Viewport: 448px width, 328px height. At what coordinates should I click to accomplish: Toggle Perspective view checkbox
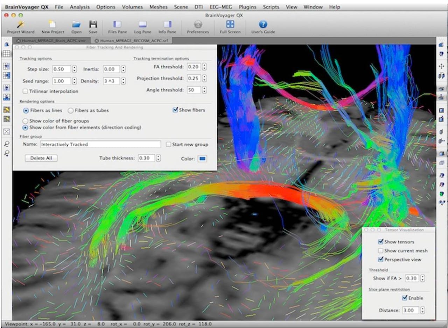(381, 260)
